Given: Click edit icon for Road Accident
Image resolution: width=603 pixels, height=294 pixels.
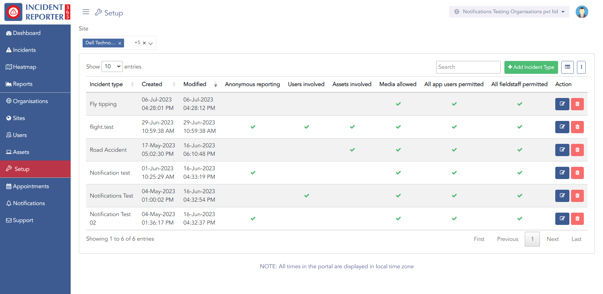Looking at the screenshot, I should [562, 150].
